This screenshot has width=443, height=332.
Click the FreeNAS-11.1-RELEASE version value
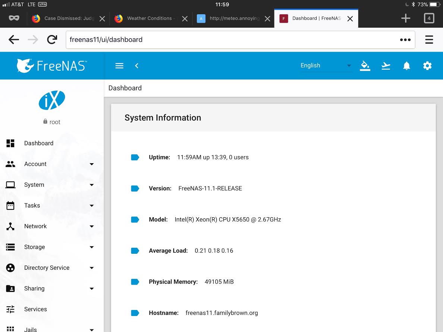pyautogui.click(x=210, y=188)
